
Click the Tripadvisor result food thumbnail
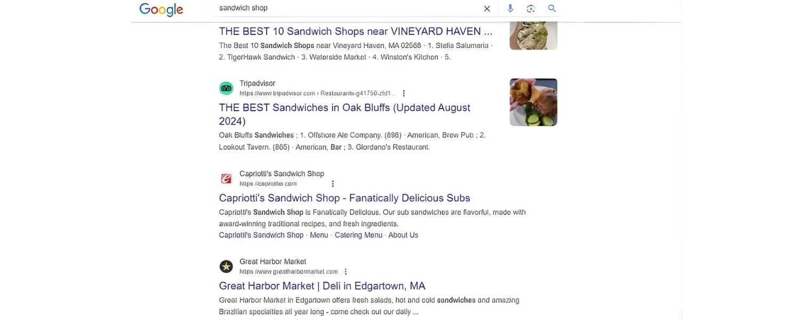click(x=533, y=102)
